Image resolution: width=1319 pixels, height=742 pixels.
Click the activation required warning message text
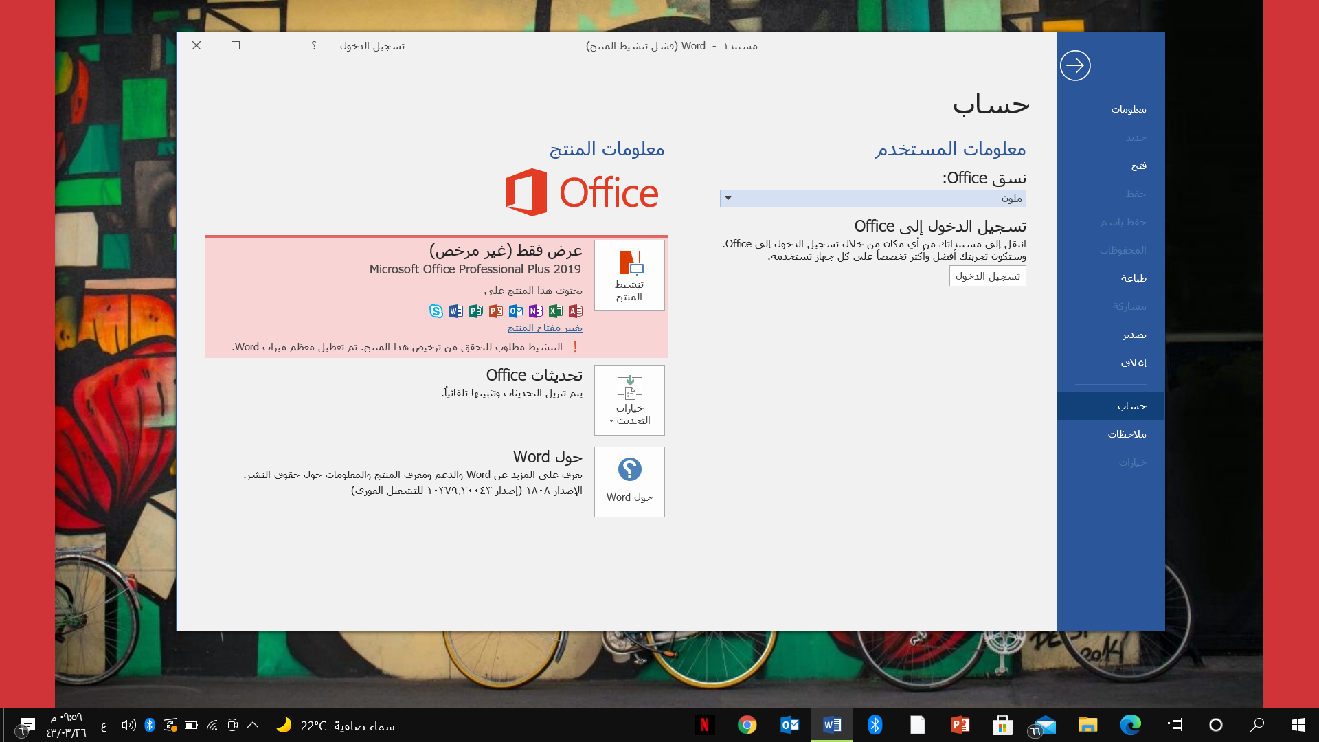coord(397,347)
